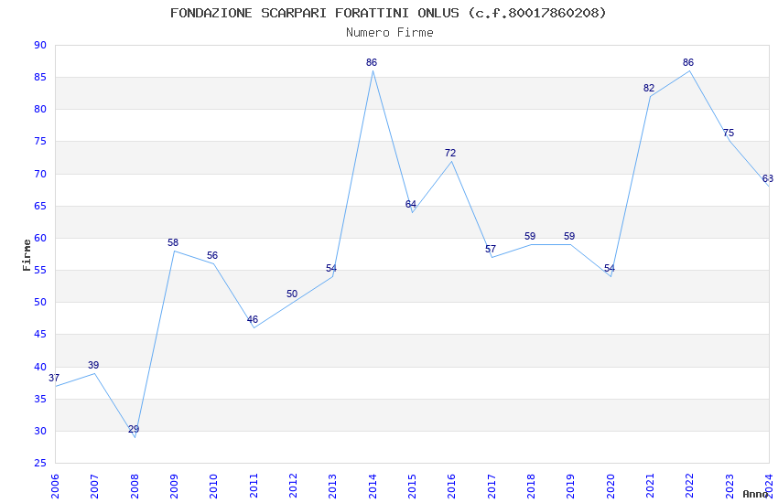Viewport: 778px width, 503px height.
Task: Click the y-axis tick label '80'
Action: pyautogui.click(x=40, y=110)
